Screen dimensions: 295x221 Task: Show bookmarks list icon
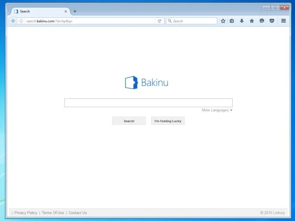232,21
